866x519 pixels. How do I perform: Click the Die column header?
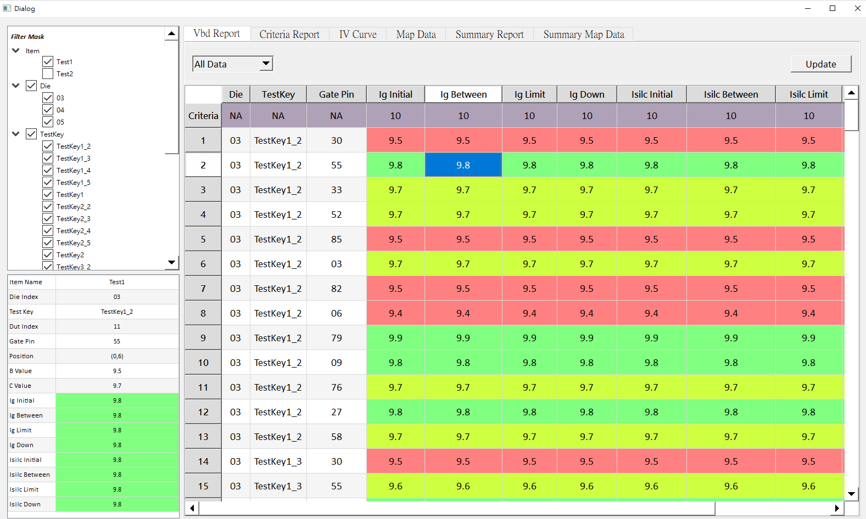(x=236, y=94)
